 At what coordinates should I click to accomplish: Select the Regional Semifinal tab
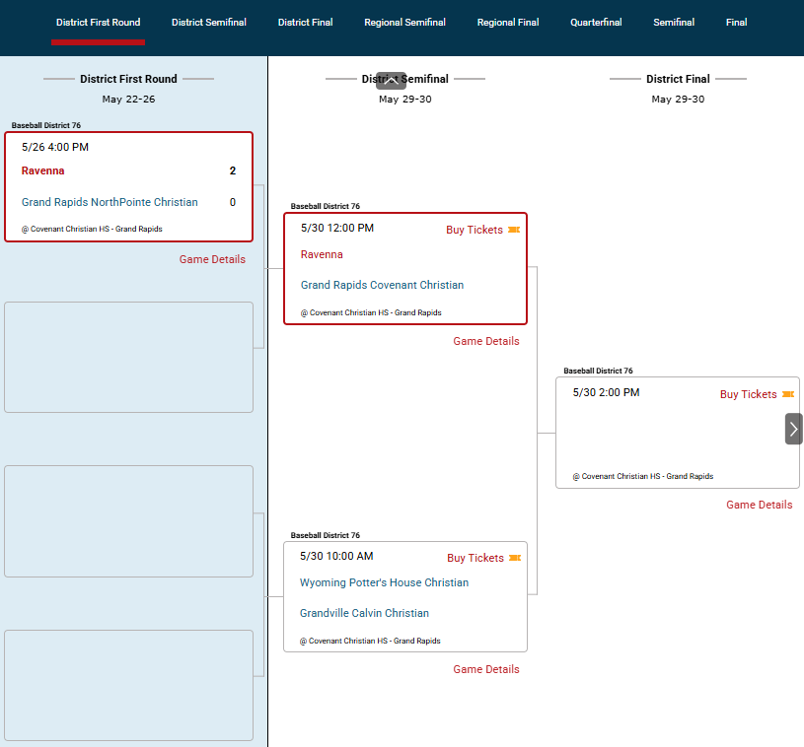pyautogui.click(x=404, y=23)
